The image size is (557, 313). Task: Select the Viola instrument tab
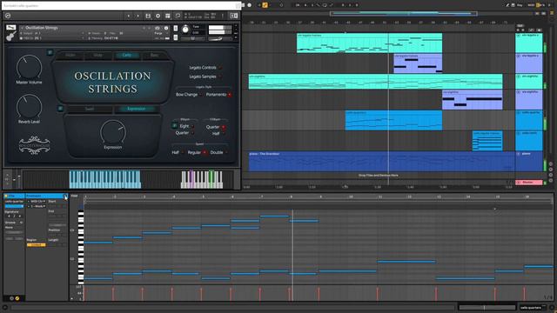pos(98,55)
